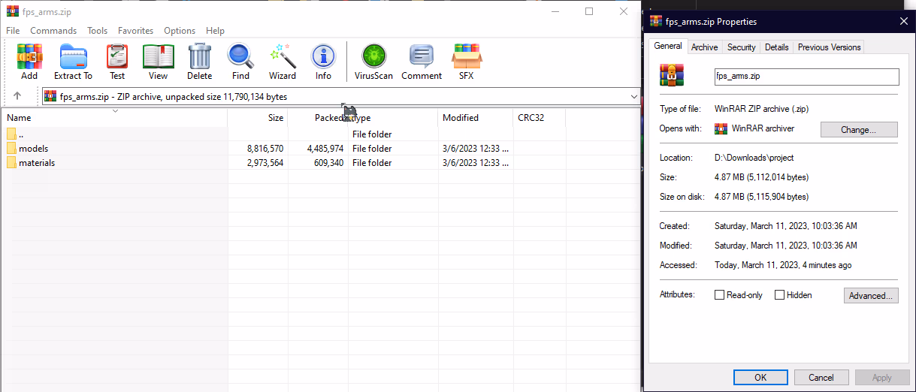Click the SFX toolbar icon

[x=467, y=57]
